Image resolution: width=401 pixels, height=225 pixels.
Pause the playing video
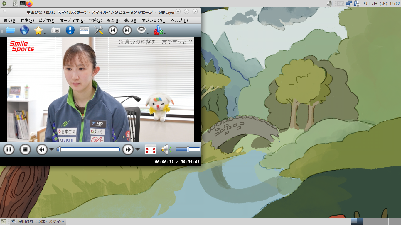click(x=9, y=150)
